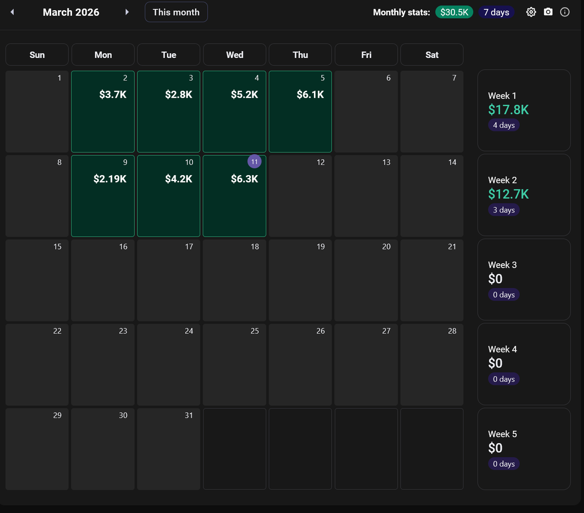
Task: Open March 2 cell showing $3.7K
Action: coord(103,111)
